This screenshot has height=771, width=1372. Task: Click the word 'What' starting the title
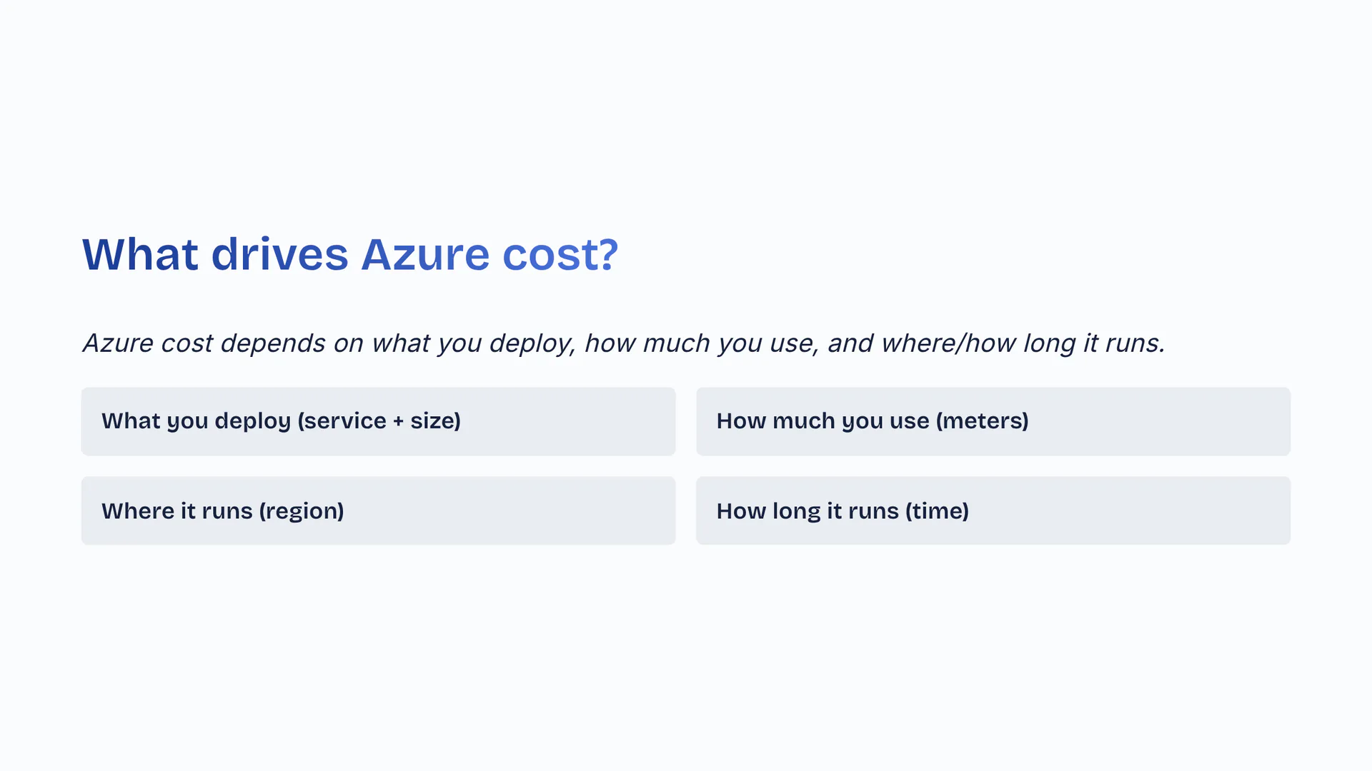140,254
